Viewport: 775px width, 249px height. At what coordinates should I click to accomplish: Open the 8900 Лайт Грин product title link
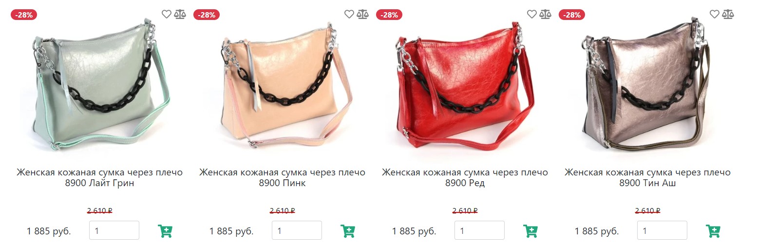pos(99,177)
